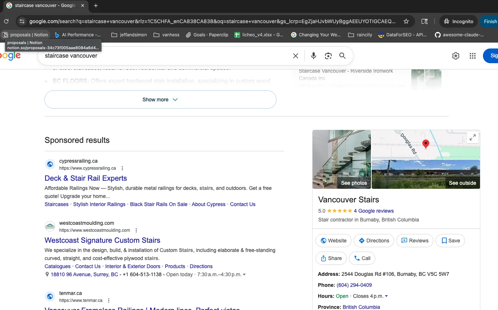The height and width of the screenshot is (310, 498).
Task: Expand the map with the arrows icon
Action: point(472,137)
